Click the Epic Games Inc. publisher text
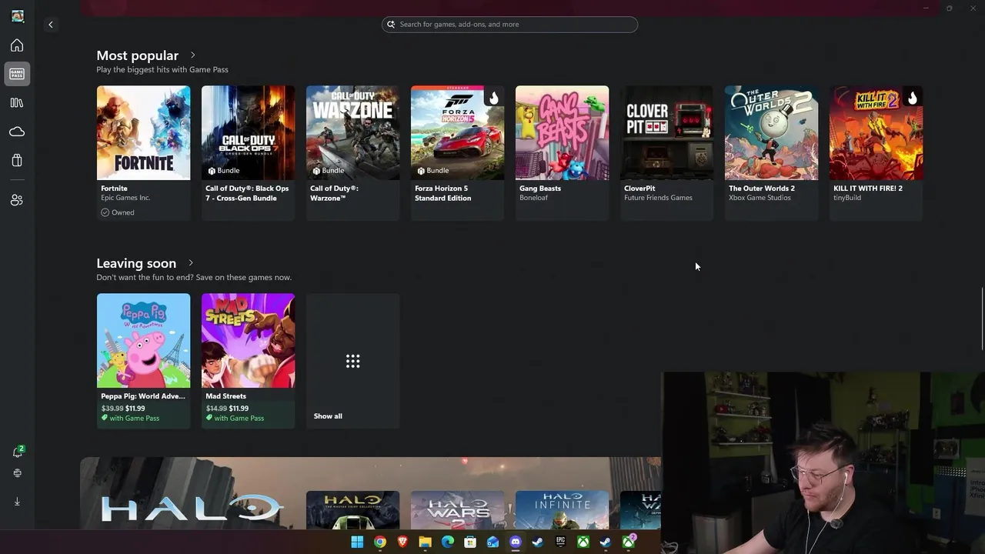Screen dimensions: 985x554 [125, 198]
